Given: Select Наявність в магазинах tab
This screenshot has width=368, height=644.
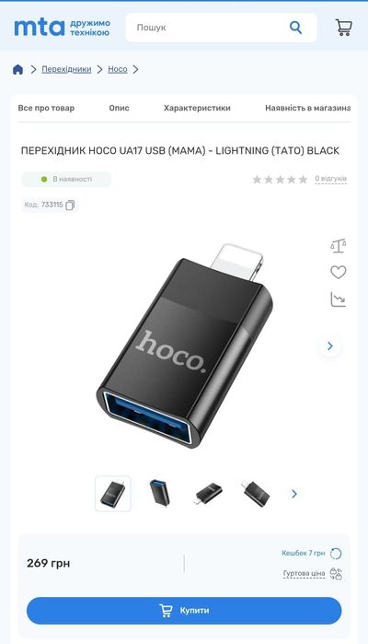Looking at the screenshot, I should coord(307,108).
